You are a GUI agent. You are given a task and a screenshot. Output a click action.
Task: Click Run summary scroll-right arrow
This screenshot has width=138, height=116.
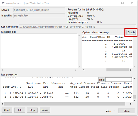(x=131, y=104)
